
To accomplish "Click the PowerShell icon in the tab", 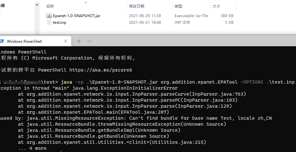I will [2, 41].
